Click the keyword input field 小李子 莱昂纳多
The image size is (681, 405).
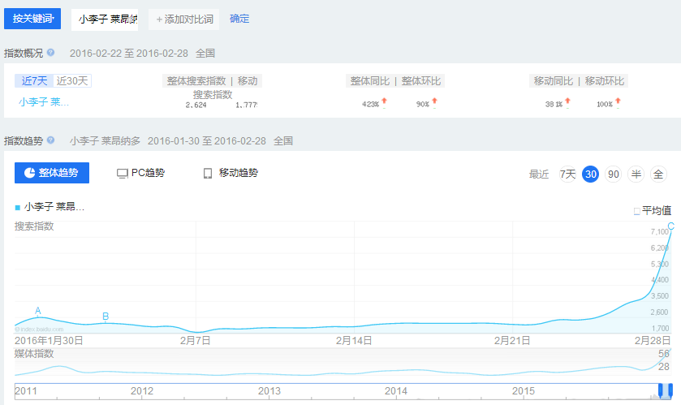pyautogui.click(x=105, y=19)
